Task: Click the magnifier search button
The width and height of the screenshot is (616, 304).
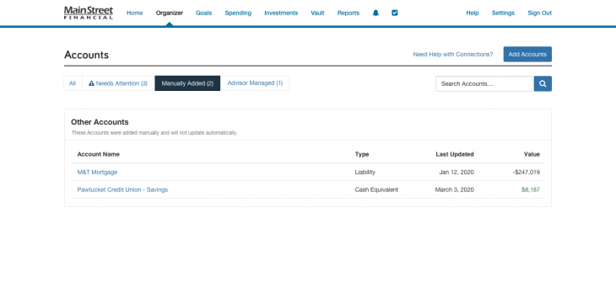Action: click(x=543, y=83)
